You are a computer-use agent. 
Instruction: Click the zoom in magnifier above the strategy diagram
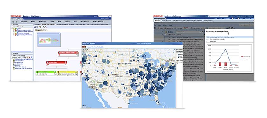pyautogui.click(x=43, y=27)
